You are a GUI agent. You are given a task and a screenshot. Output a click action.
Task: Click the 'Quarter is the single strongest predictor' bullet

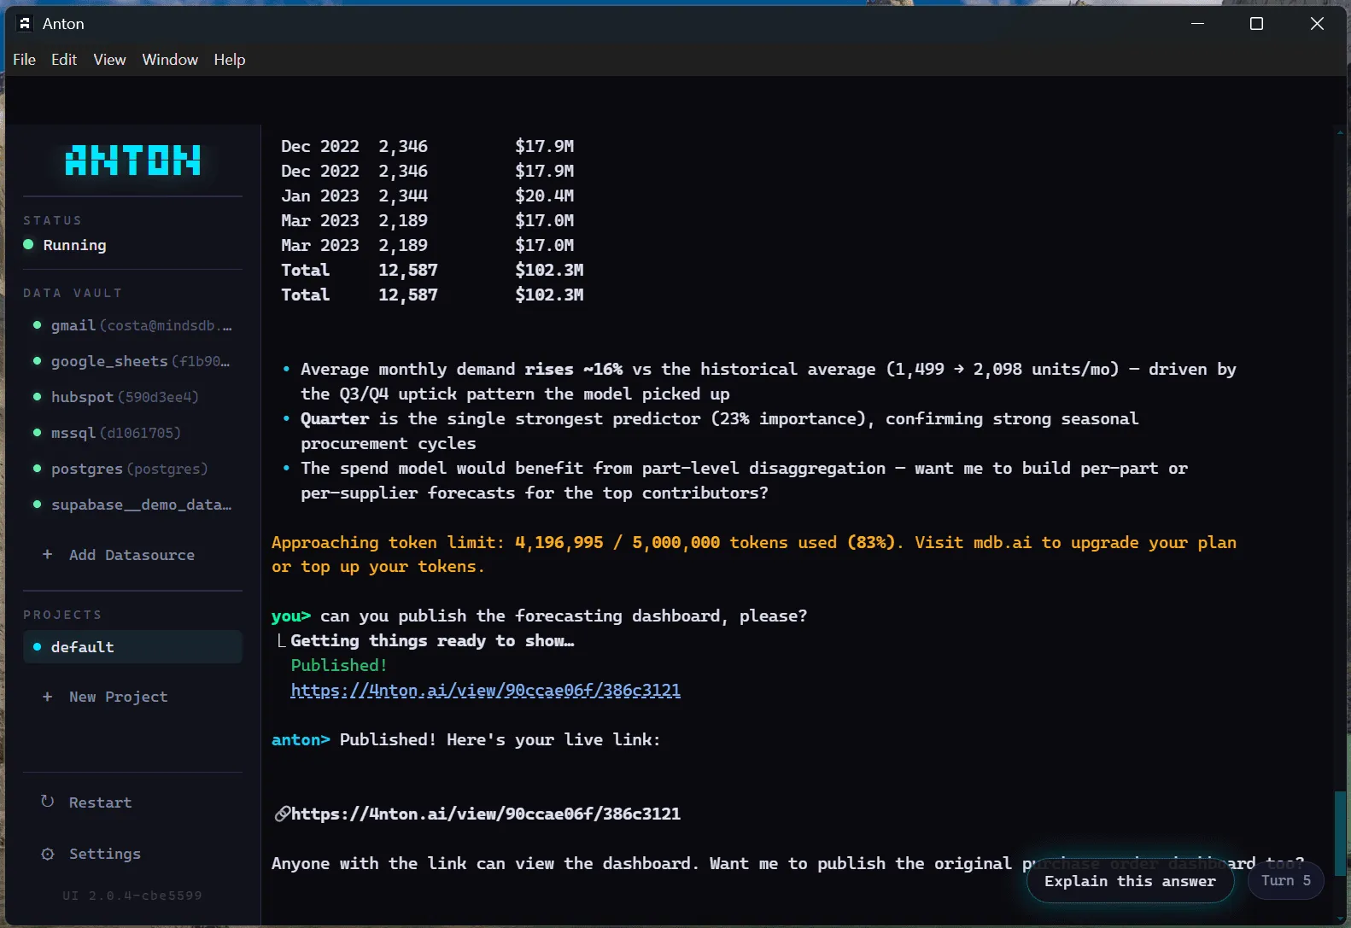[719, 431]
